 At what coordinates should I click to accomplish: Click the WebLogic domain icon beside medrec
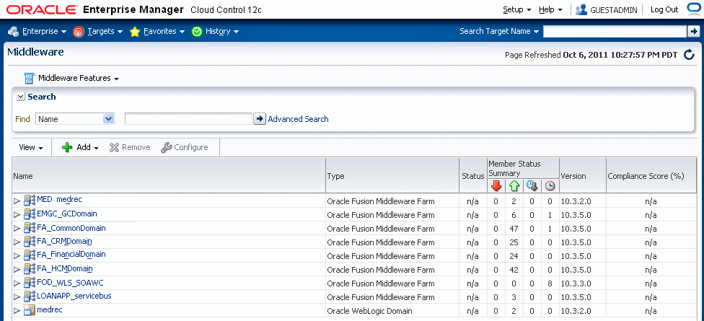coord(30,309)
